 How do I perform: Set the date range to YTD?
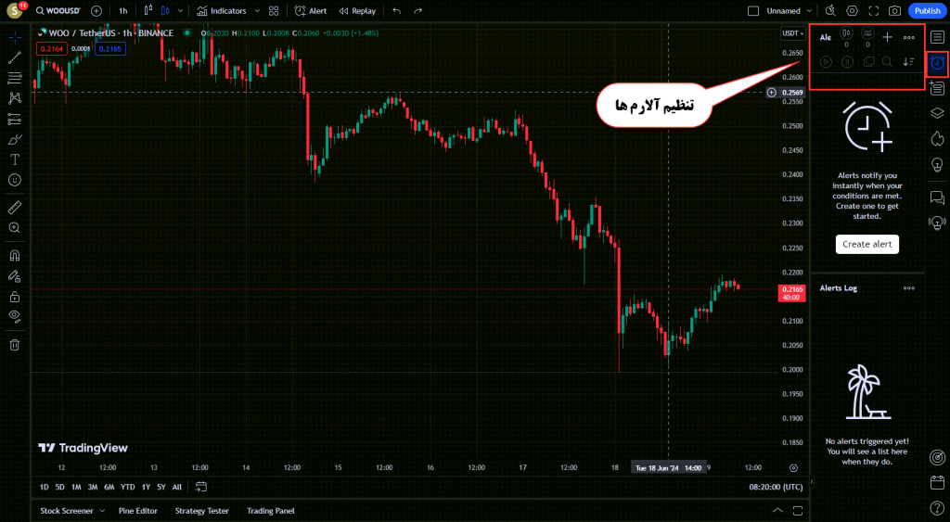coord(127,487)
